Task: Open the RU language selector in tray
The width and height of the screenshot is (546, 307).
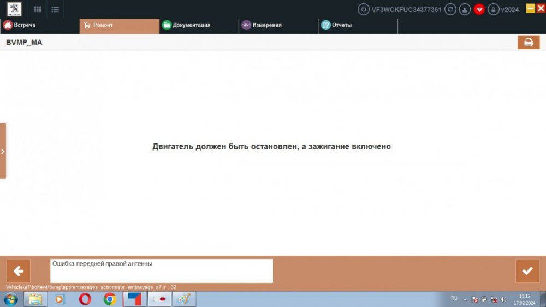Action: point(454,298)
